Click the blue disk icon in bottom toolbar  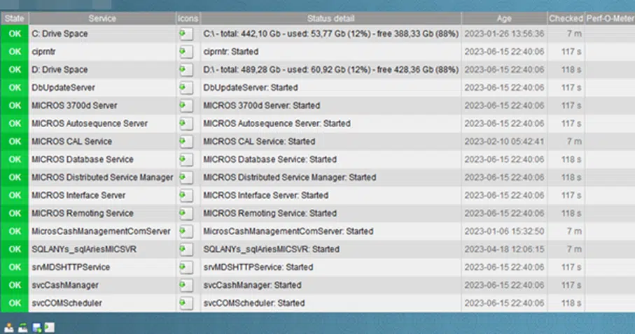click(x=37, y=326)
